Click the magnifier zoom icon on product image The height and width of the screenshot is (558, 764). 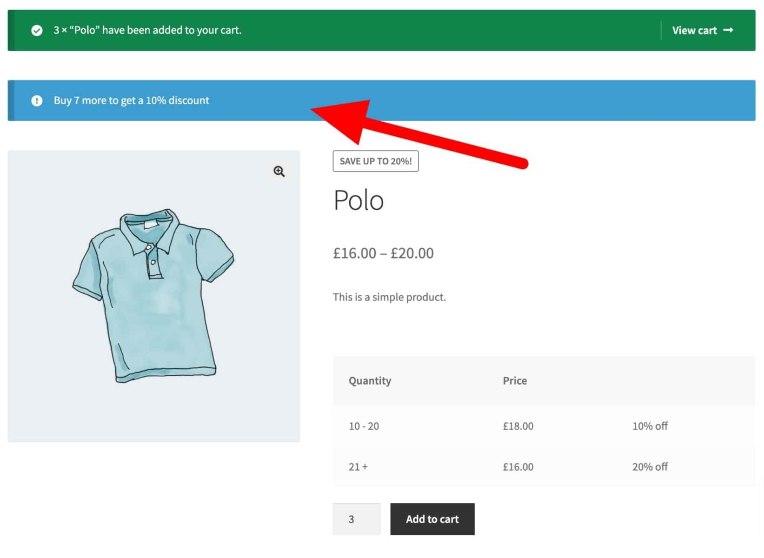pos(279,172)
